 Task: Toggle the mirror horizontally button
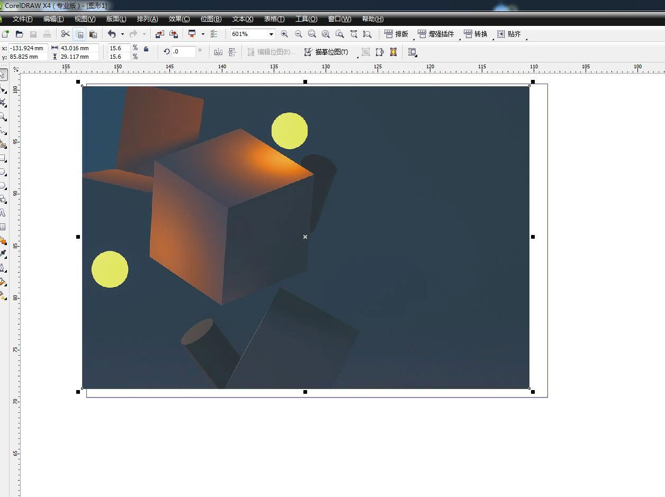[218, 52]
